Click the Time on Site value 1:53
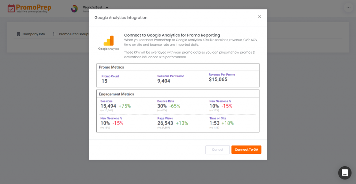Image resolution: width=356 pixels, height=184 pixels. (214, 123)
